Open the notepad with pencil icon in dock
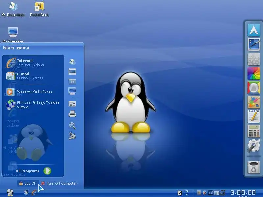The image size is (263, 197). pyautogui.click(x=253, y=116)
